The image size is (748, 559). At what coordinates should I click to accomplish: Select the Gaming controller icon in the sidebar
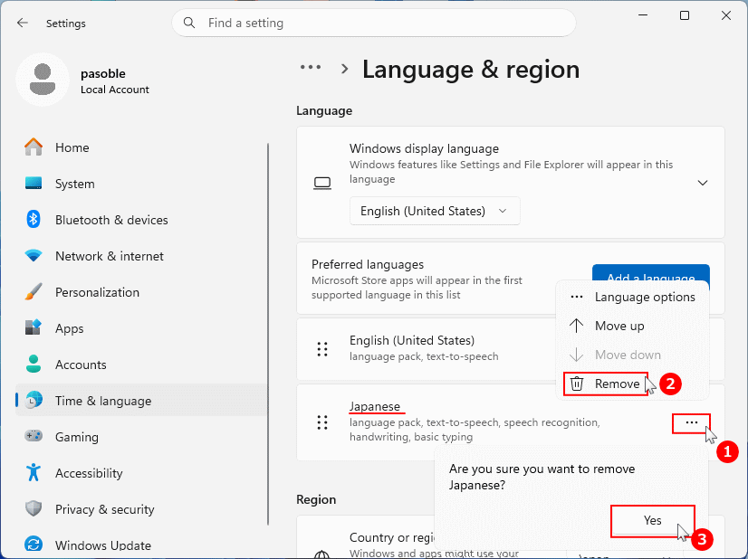click(34, 437)
